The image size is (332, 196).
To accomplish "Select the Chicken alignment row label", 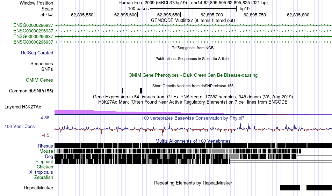I will click(45, 167).
